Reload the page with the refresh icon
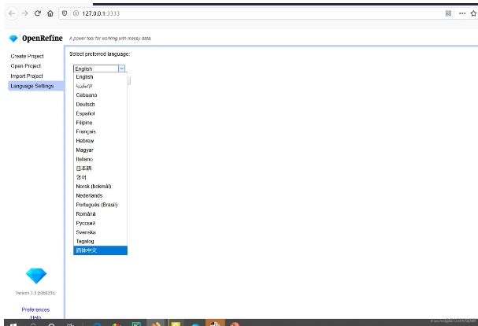The width and height of the screenshot is (478, 326). pyautogui.click(x=38, y=13)
